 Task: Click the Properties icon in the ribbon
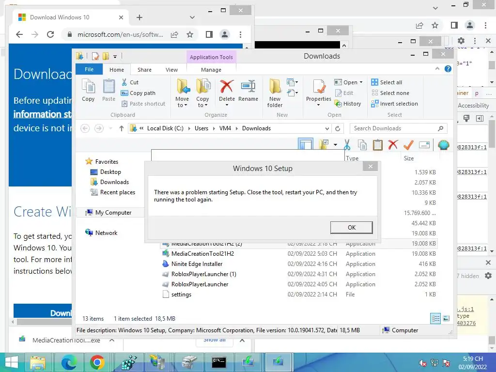pyautogui.click(x=319, y=86)
